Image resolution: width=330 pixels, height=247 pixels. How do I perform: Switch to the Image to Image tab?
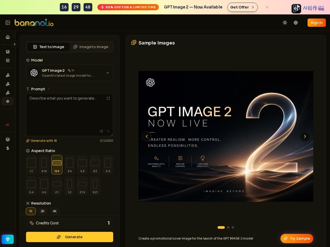coord(91,47)
